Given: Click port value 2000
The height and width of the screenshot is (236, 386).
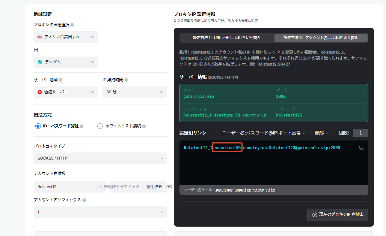Looking at the screenshot, I should (x=280, y=97).
